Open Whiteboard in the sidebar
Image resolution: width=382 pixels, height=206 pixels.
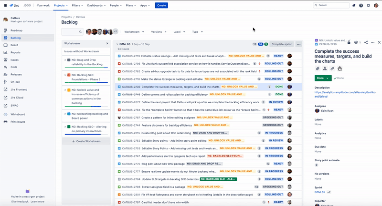coord(18,114)
